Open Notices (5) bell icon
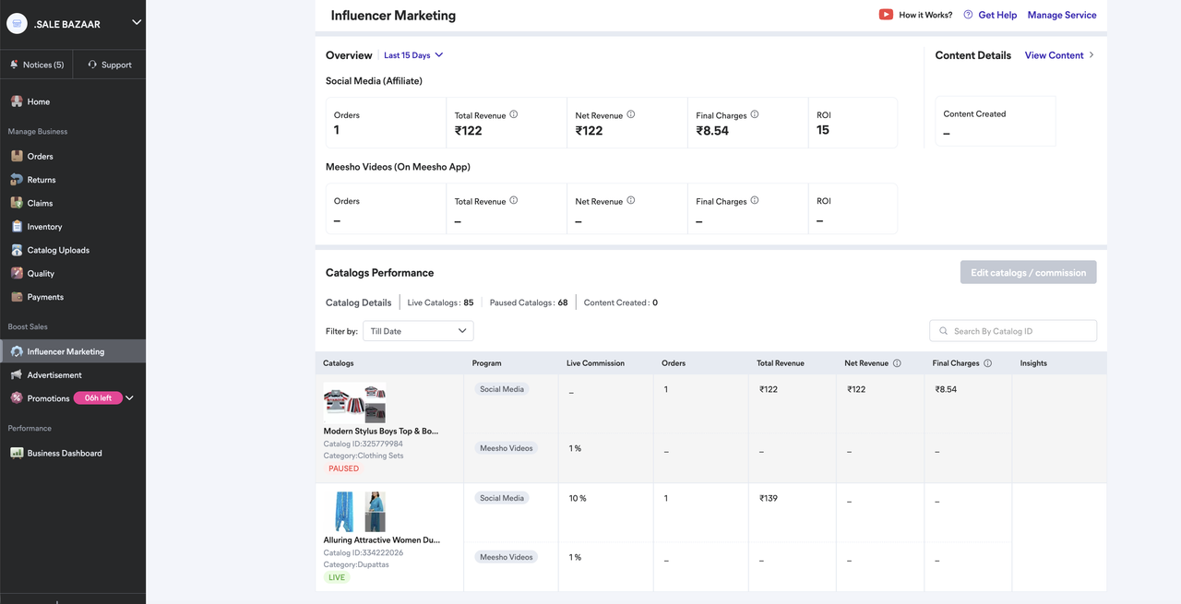This screenshot has width=1181, height=604. (14, 65)
